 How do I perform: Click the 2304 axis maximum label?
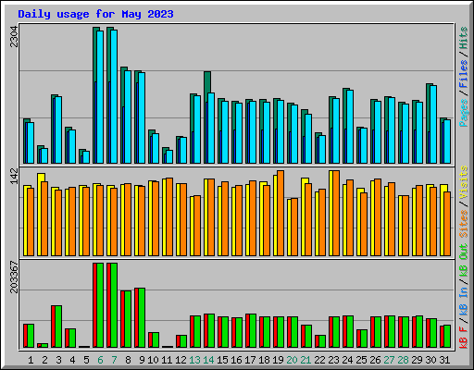point(14,37)
